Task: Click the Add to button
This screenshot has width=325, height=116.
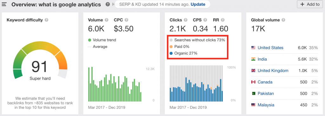Action: (x=310, y=4)
